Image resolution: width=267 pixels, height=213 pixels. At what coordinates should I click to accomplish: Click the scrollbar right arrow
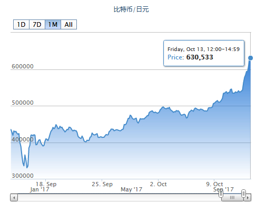[x=248, y=198]
